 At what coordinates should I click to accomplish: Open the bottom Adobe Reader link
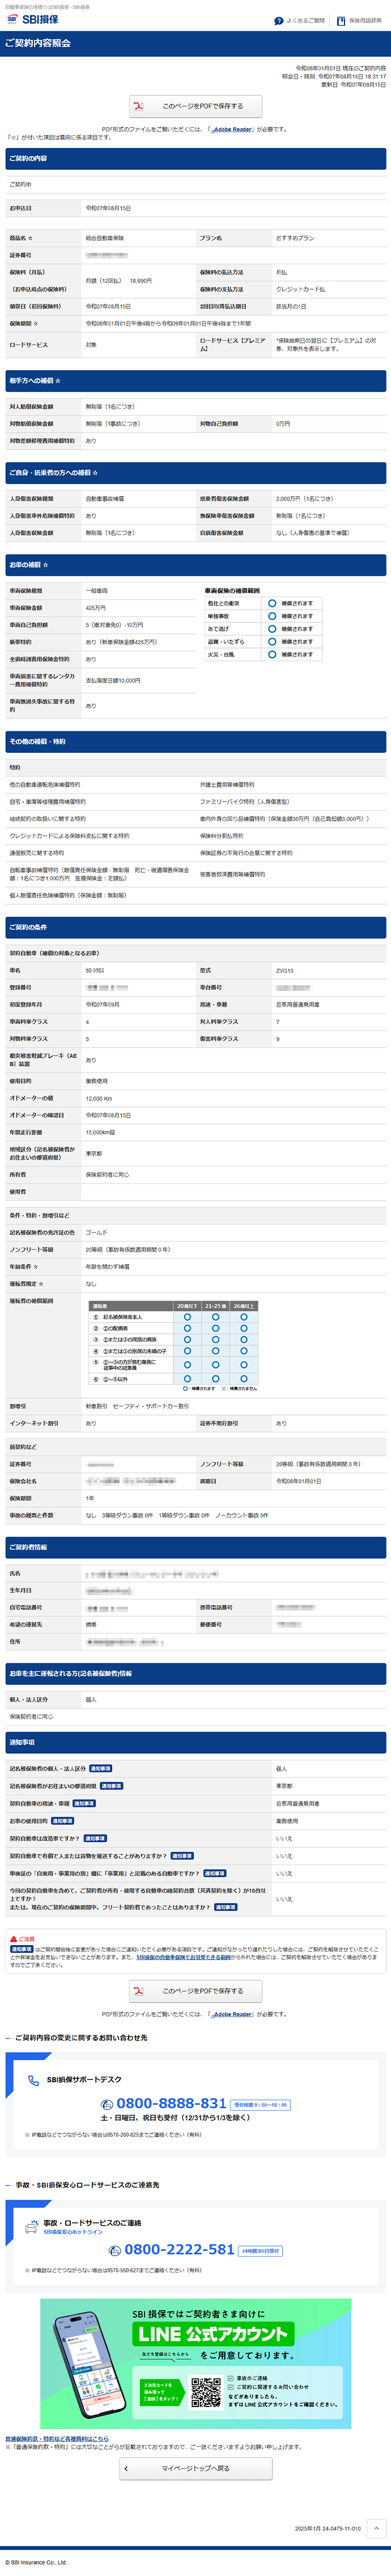(232, 2014)
